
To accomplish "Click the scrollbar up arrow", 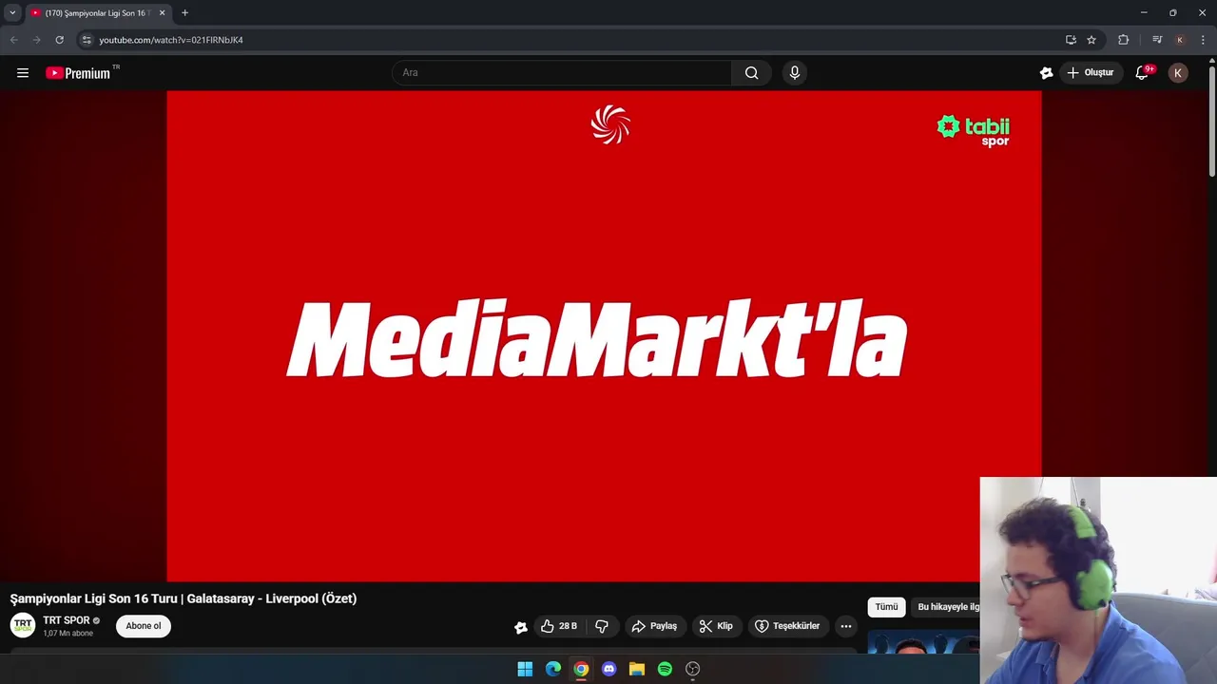I will coord(1212,61).
